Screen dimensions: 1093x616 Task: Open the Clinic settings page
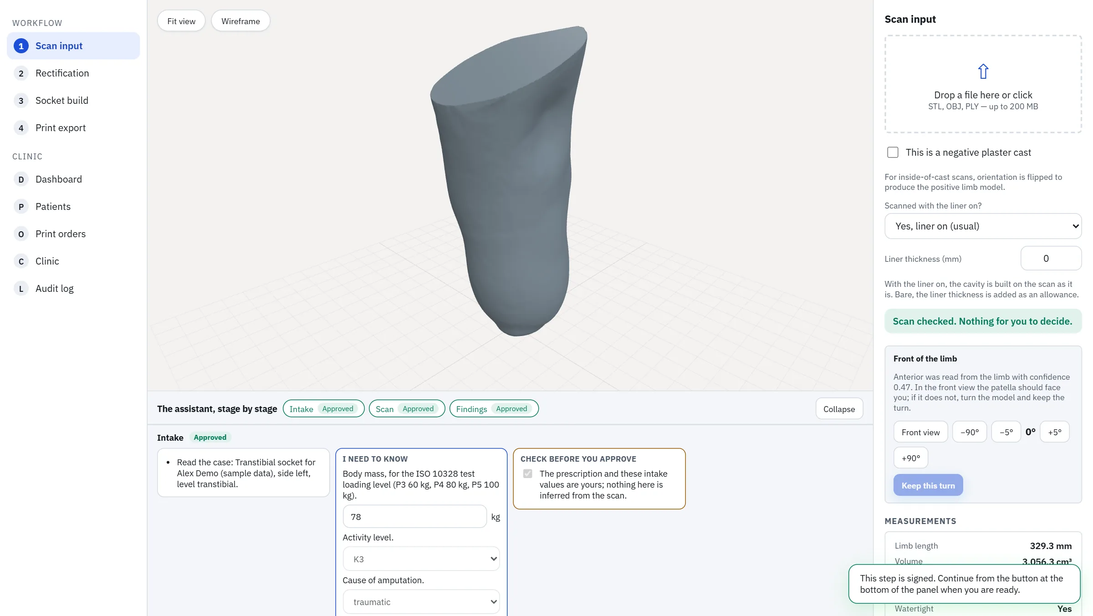coord(73,261)
